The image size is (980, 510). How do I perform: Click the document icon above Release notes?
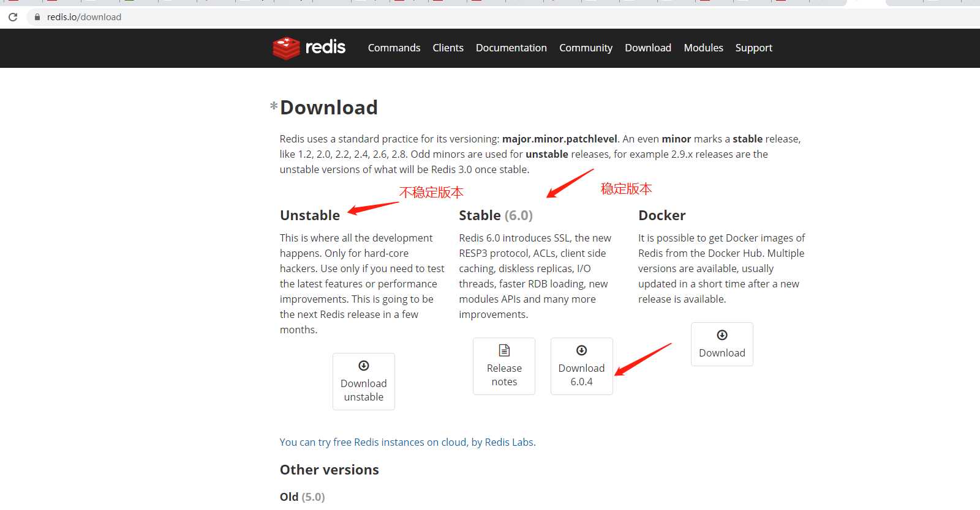[504, 350]
